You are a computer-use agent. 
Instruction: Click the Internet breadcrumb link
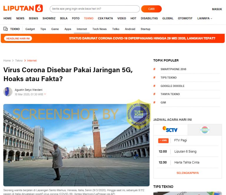(x=32, y=61)
